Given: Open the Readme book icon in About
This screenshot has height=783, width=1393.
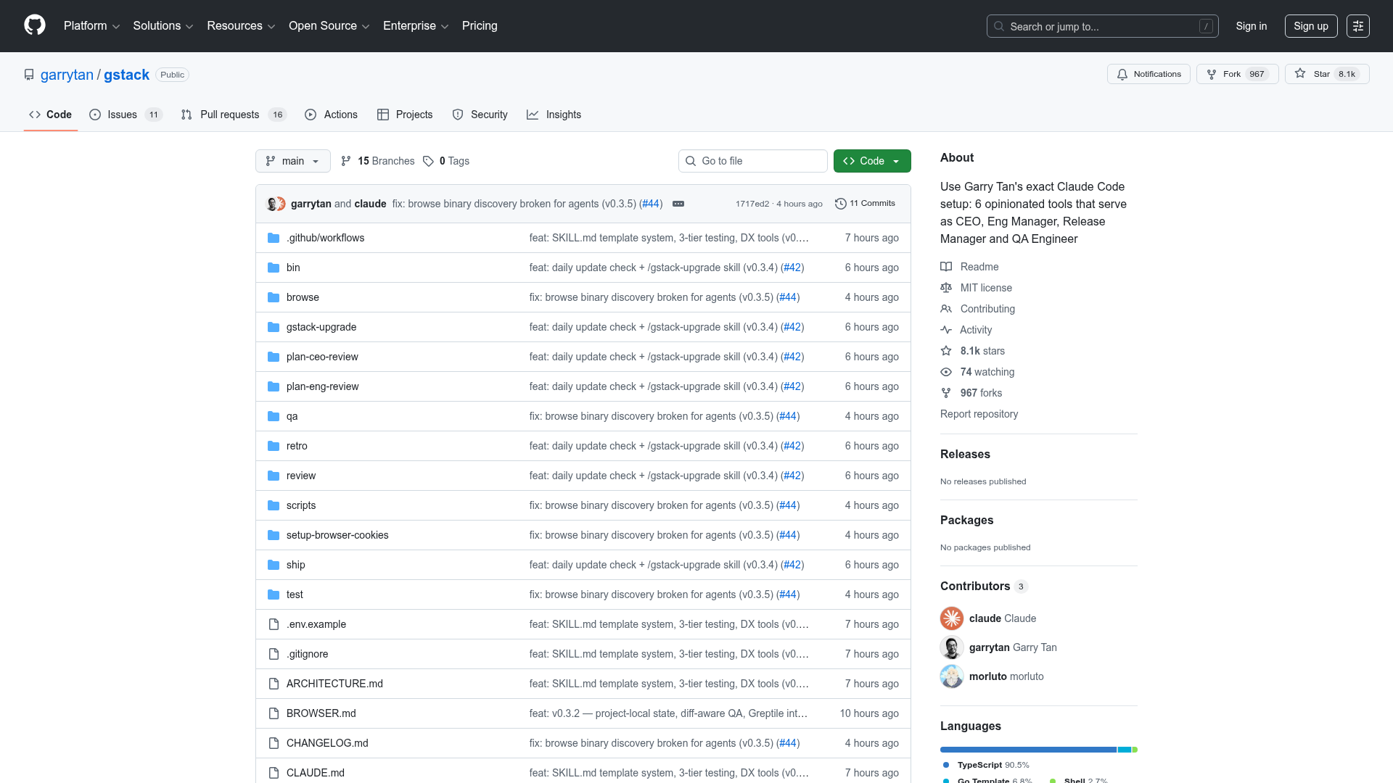Looking at the screenshot, I should [946, 267].
